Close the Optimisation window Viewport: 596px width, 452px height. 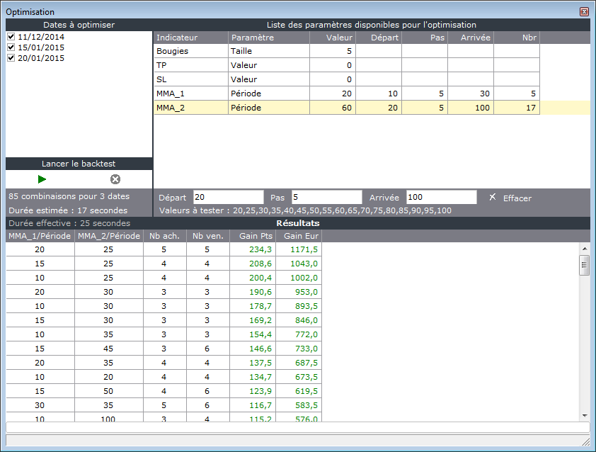584,12
